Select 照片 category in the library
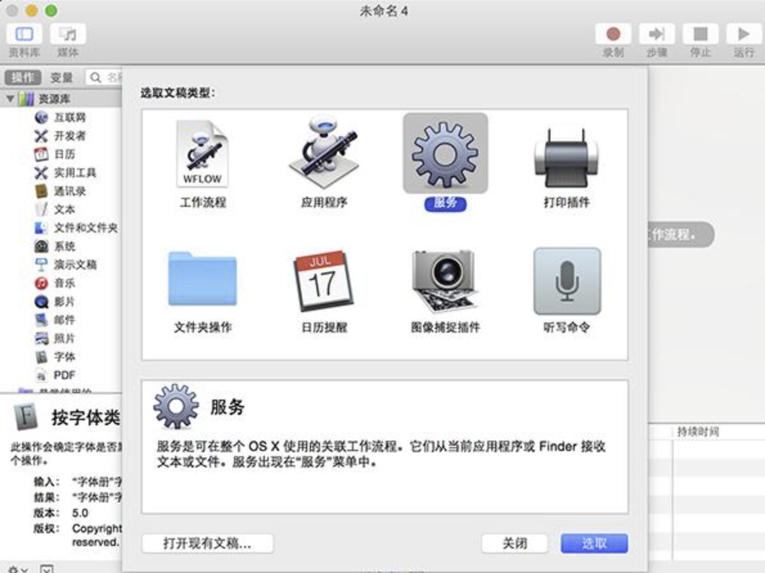This screenshot has height=573, width=765. (55, 339)
